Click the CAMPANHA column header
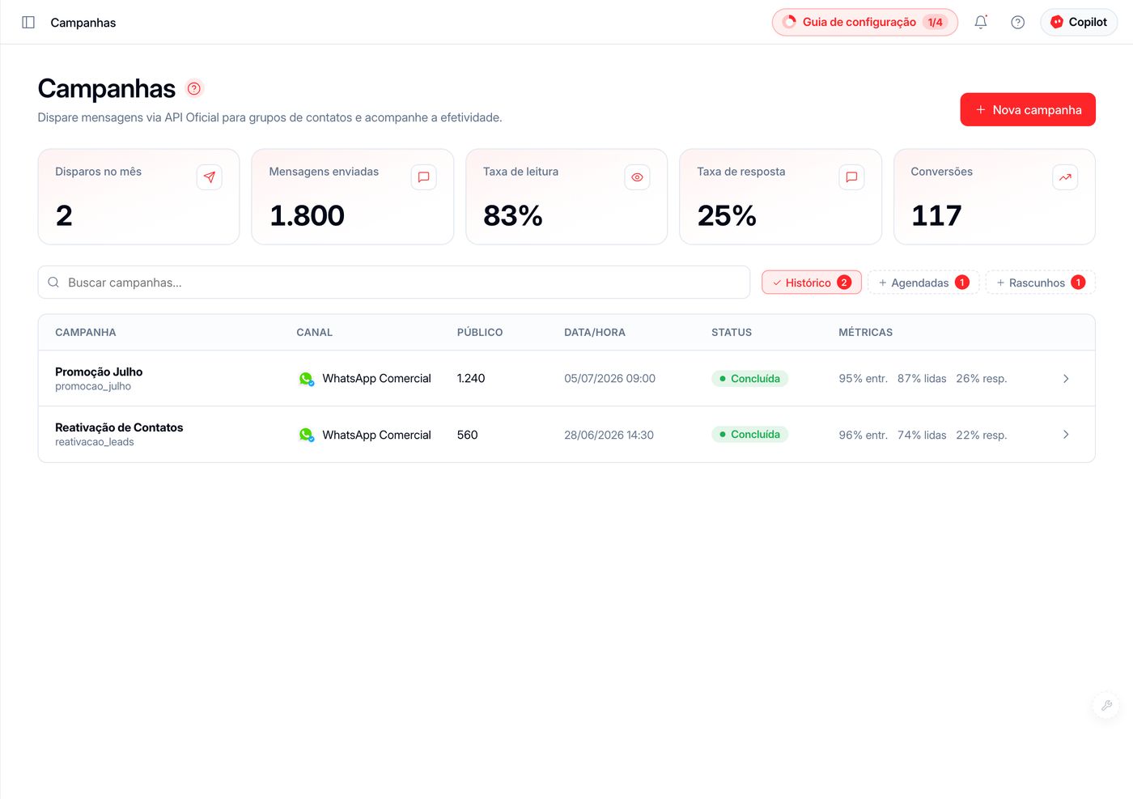The image size is (1133, 799). tap(86, 333)
